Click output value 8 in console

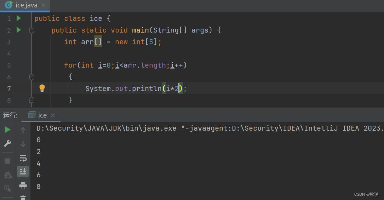[x=39, y=187]
